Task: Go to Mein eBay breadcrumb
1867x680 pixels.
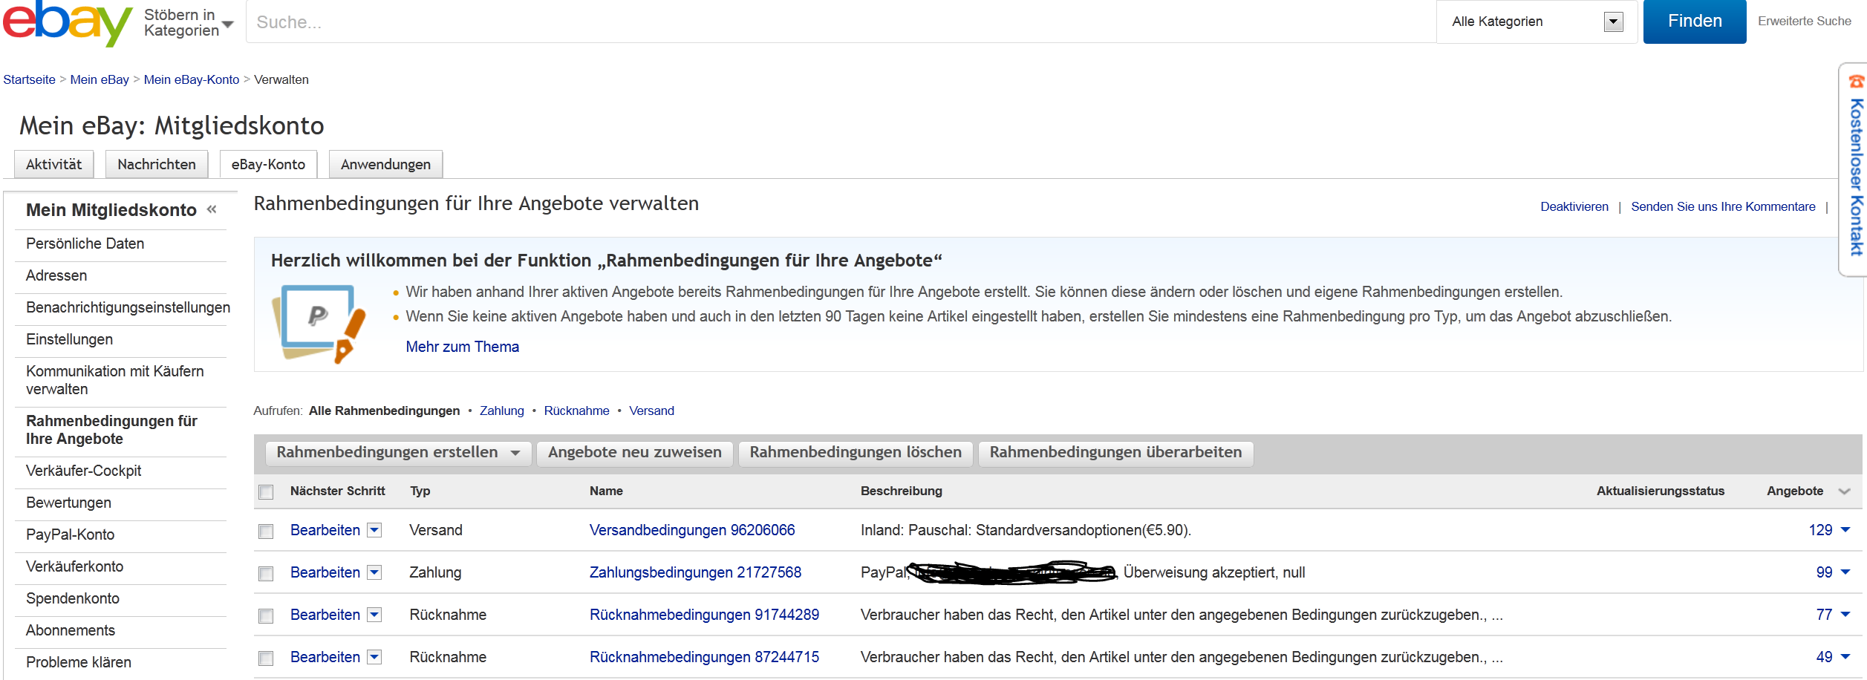Action: pyautogui.click(x=100, y=79)
